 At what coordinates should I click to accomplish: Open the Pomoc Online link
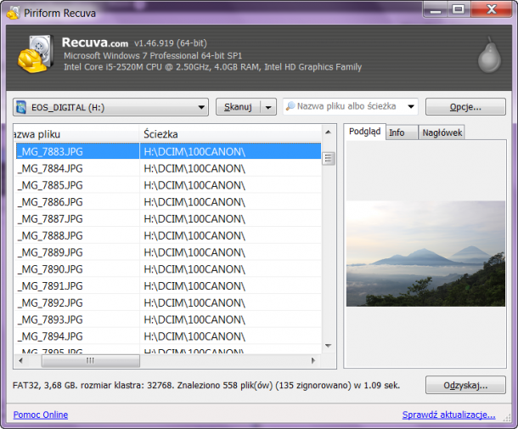click(x=41, y=415)
